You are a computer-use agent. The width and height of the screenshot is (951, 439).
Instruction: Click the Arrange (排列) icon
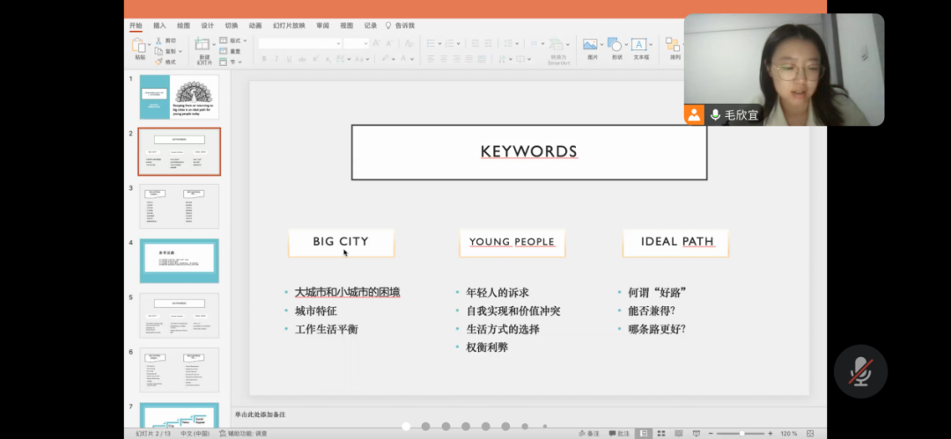pyautogui.click(x=674, y=45)
